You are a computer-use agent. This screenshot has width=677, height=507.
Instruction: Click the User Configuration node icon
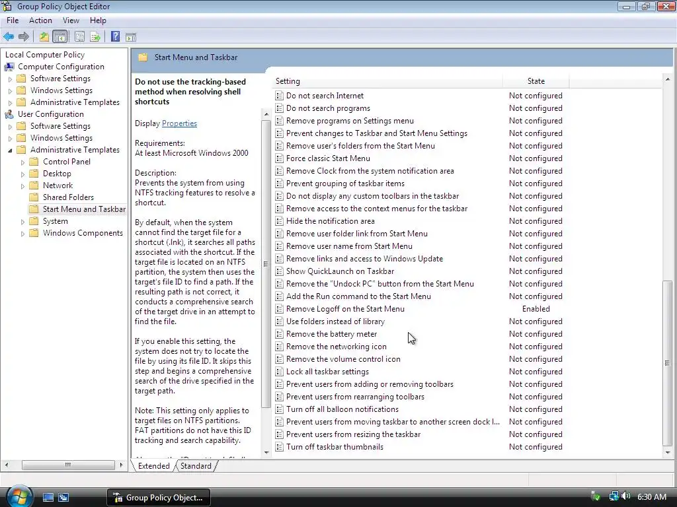(x=9, y=114)
